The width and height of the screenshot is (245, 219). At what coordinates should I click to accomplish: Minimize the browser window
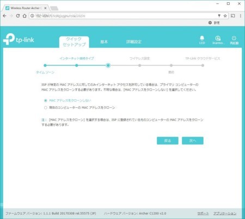coord(218,4)
